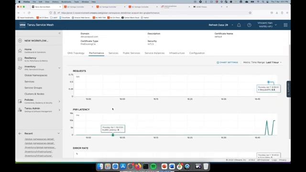Open the Service Instances tab
Viewport: 306px width, 172px height.
[154, 53]
